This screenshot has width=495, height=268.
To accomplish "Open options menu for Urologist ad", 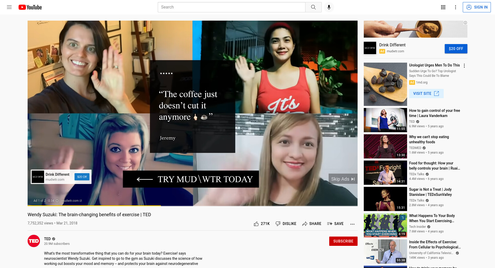I will point(464,66).
